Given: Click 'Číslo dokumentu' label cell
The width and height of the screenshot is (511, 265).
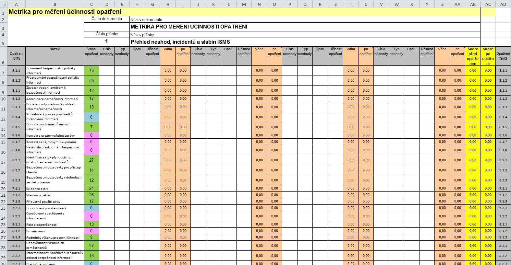Looking at the screenshot, I should click(x=107, y=19).
